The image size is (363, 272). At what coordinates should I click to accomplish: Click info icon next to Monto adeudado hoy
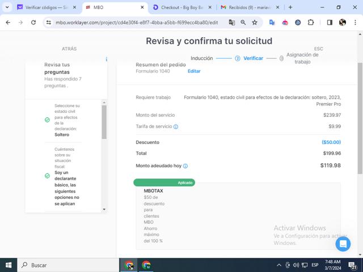click(x=185, y=166)
